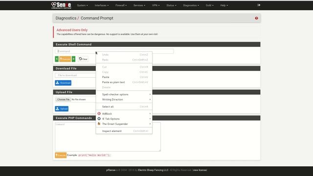Open the System dropdown menu
The width and height of the screenshot is (313, 176).
click(82, 5)
